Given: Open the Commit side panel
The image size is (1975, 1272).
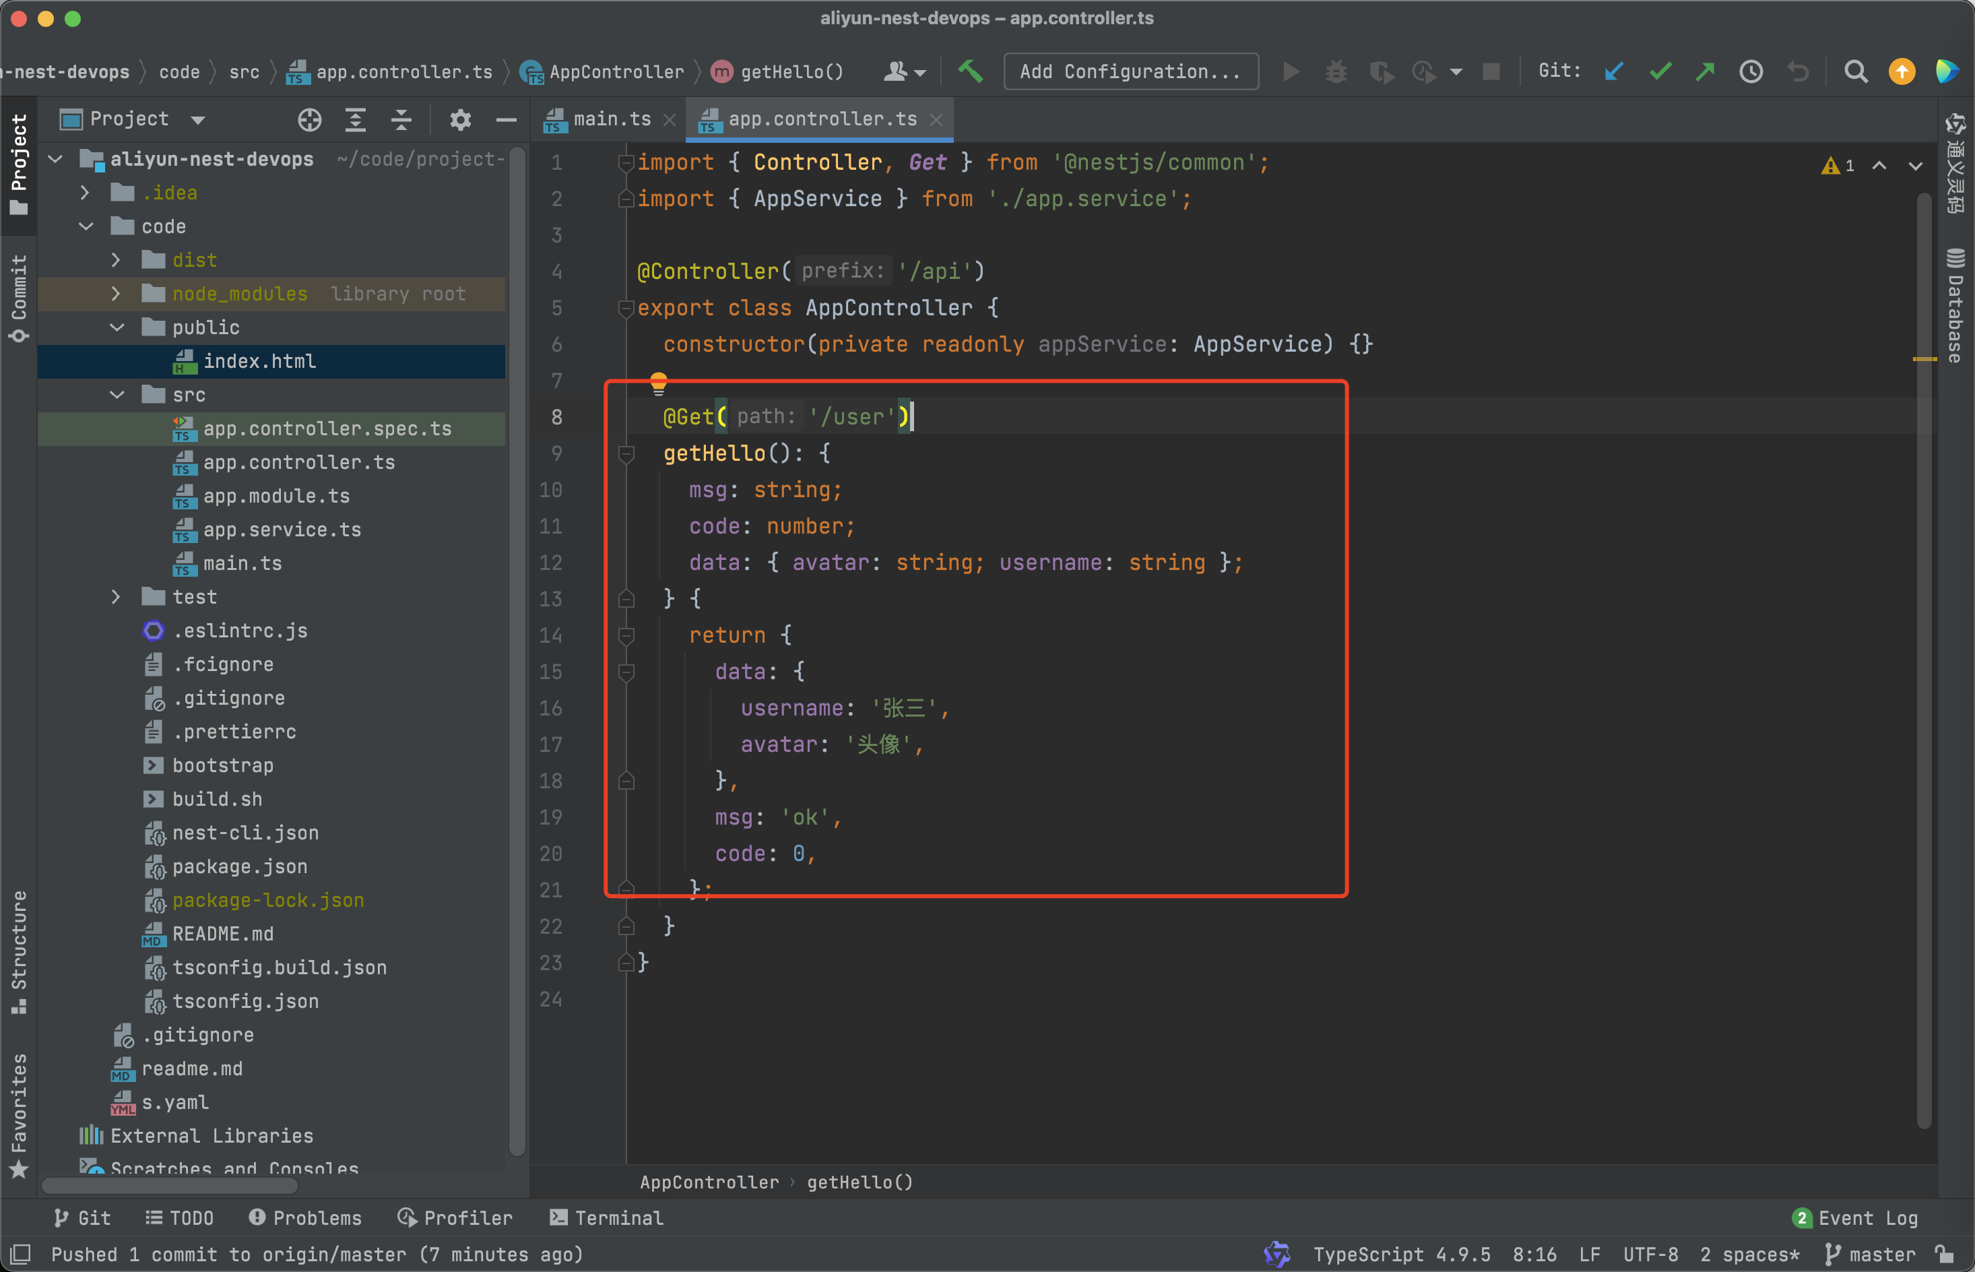Looking at the screenshot, I should (x=19, y=298).
